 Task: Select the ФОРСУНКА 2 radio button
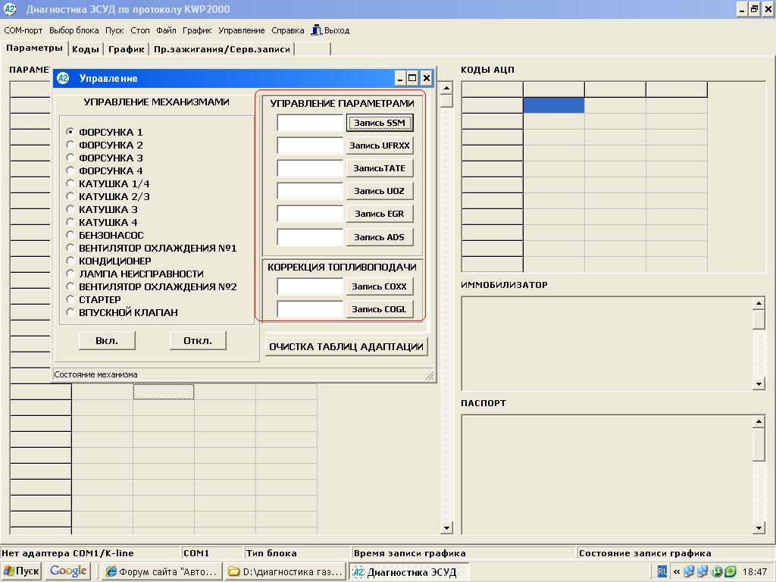(x=70, y=145)
